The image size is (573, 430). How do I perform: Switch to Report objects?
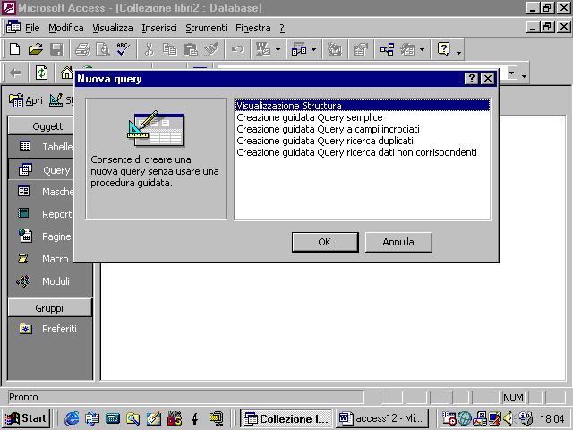tap(46, 214)
